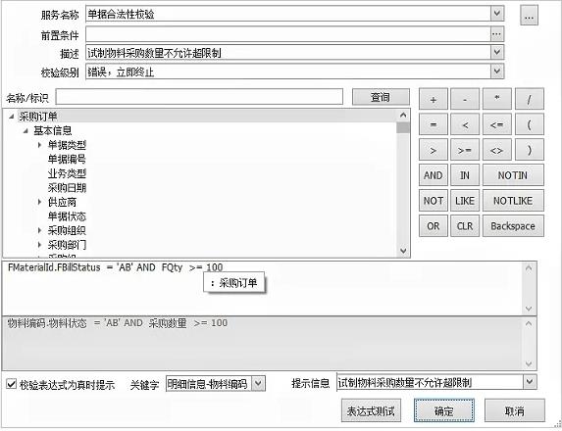Confirm with the 确定 button

click(444, 411)
